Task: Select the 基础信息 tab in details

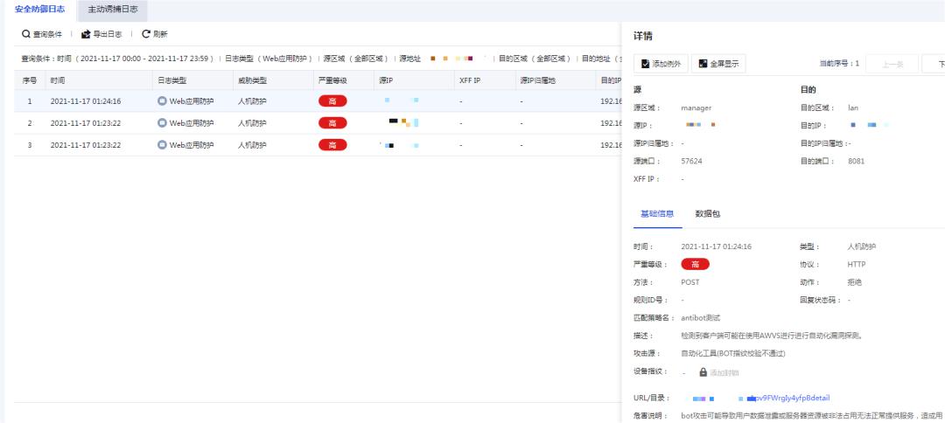Action: tap(656, 213)
